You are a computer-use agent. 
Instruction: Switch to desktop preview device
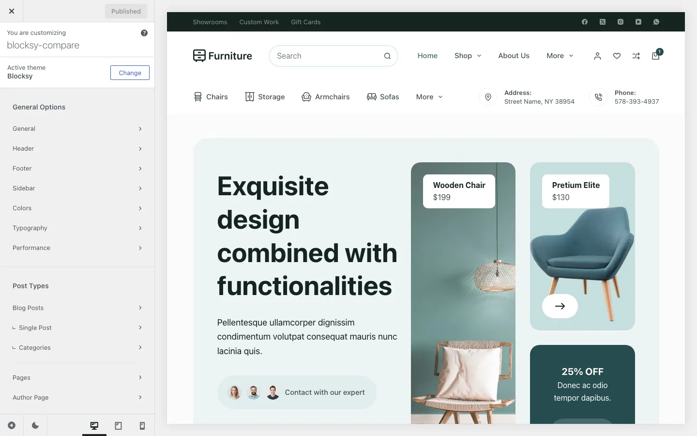click(94, 425)
